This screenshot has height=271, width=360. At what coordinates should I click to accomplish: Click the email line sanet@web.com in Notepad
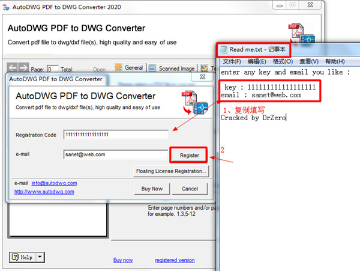pos(261,95)
